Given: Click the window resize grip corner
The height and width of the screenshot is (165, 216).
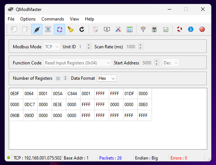Looking at the screenshot, I should (209, 159).
